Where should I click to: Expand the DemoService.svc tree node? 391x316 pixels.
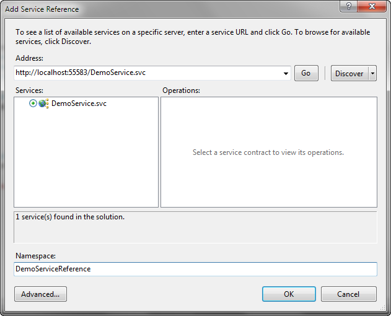[33, 103]
